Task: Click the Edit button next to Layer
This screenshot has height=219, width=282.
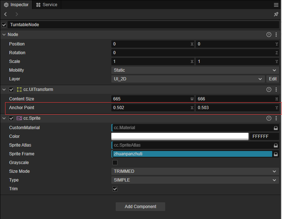Action: 273,79
